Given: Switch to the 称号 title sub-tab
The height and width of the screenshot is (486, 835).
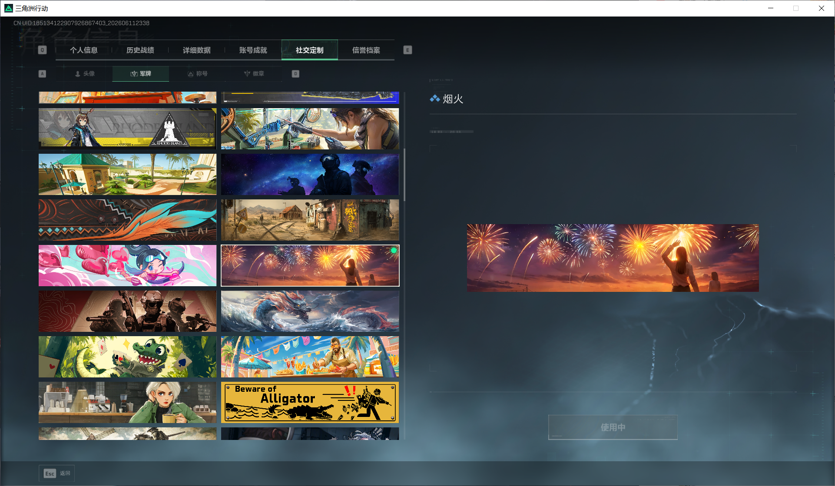Looking at the screenshot, I should (197, 74).
